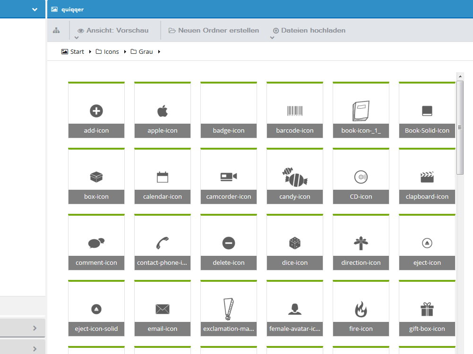Open the apple-icon file
This screenshot has height=354, width=473.
point(163,110)
